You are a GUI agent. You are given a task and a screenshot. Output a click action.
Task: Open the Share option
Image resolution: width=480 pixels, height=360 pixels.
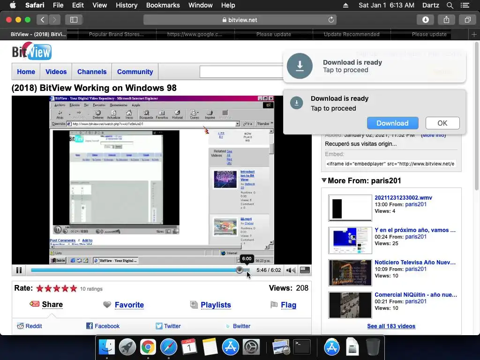(x=52, y=304)
